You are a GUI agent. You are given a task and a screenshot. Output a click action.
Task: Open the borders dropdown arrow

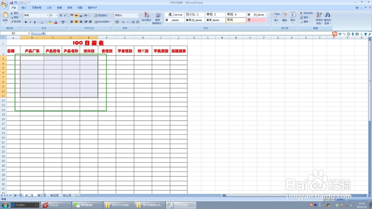(x=45, y=22)
